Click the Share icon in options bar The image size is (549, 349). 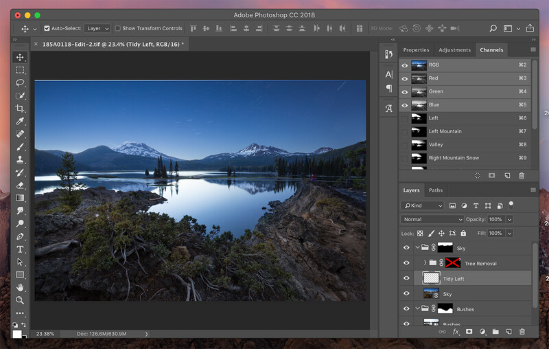(530, 28)
